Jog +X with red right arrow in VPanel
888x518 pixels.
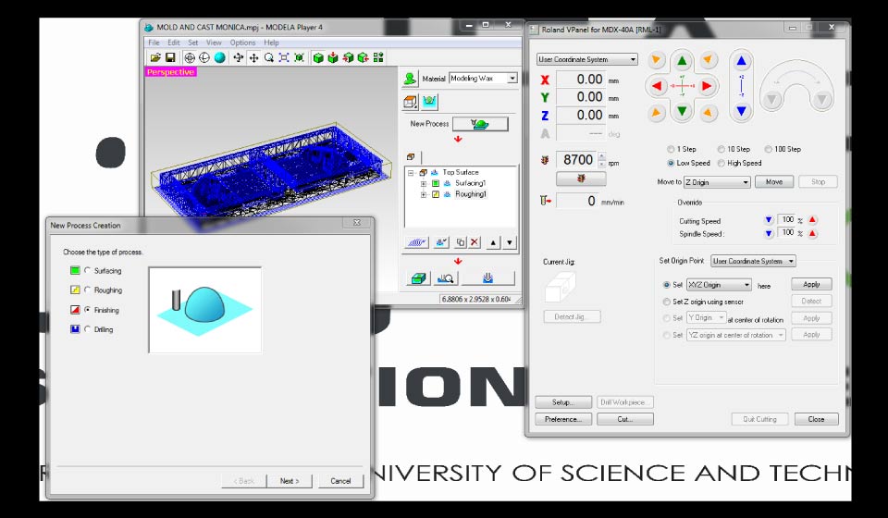[707, 86]
